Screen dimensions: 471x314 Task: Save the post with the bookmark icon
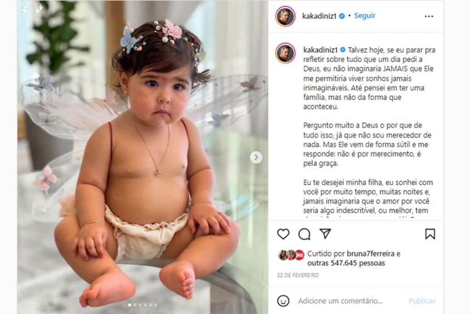tap(430, 234)
